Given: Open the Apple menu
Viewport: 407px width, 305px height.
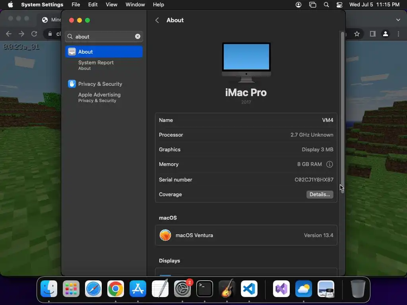Looking at the screenshot, I should click(x=10, y=5).
